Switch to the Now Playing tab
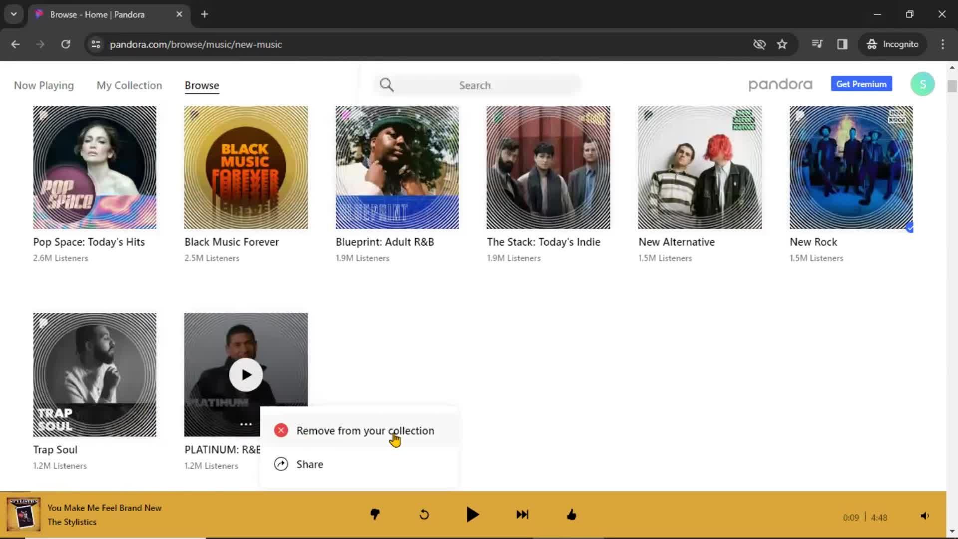The width and height of the screenshot is (958, 539). (x=44, y=85)
